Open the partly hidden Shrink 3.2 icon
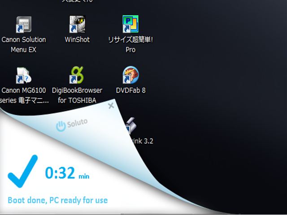The width and height of the screenshot is (287, 215). [x=131, y=125]
